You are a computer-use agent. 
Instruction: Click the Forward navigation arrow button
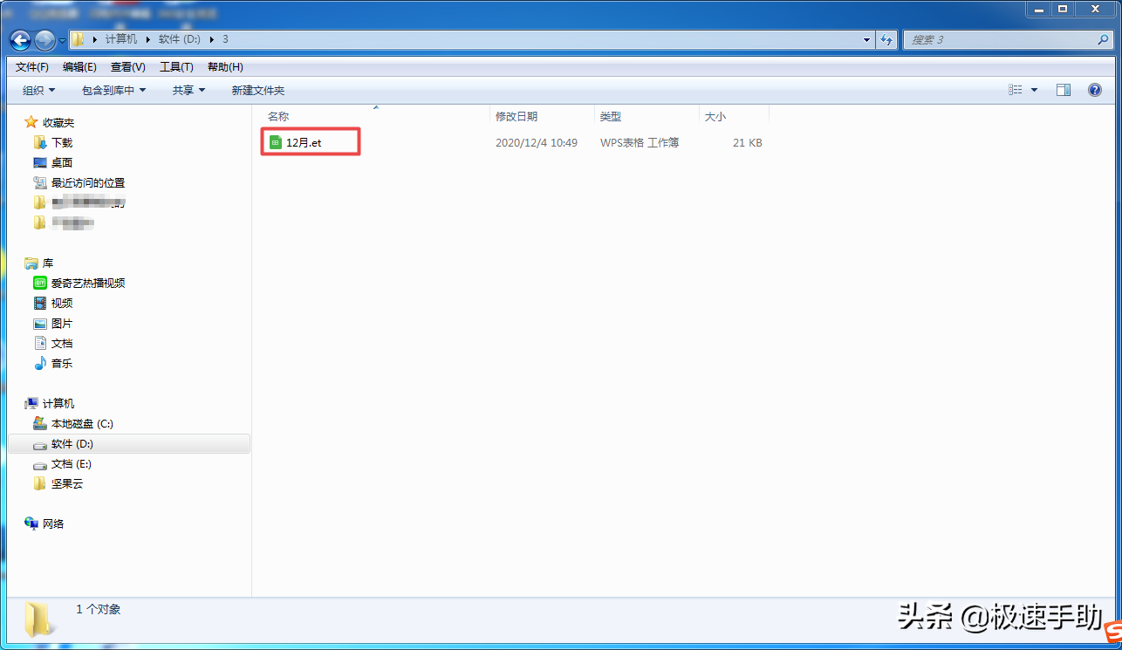(44, 40)
